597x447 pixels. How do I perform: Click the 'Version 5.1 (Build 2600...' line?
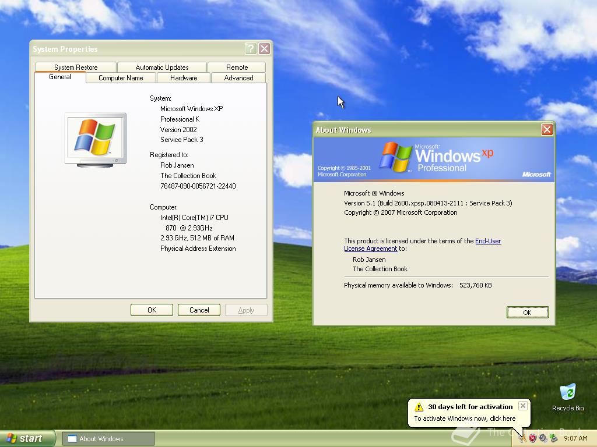(428, 203)
